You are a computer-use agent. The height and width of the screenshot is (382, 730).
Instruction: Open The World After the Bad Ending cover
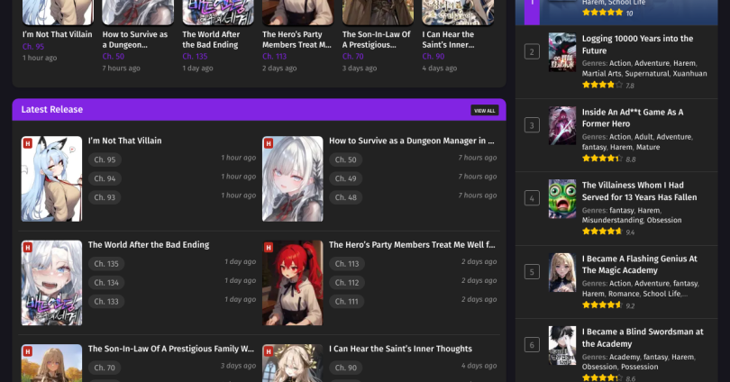51,283
